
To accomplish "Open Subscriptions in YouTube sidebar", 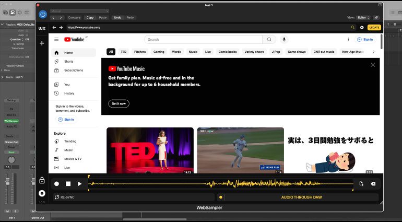I will coord(74,70).
